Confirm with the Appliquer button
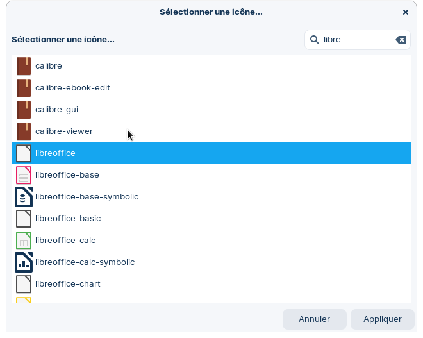The height and width of the screenshot is (338, 423). point(382,319)
